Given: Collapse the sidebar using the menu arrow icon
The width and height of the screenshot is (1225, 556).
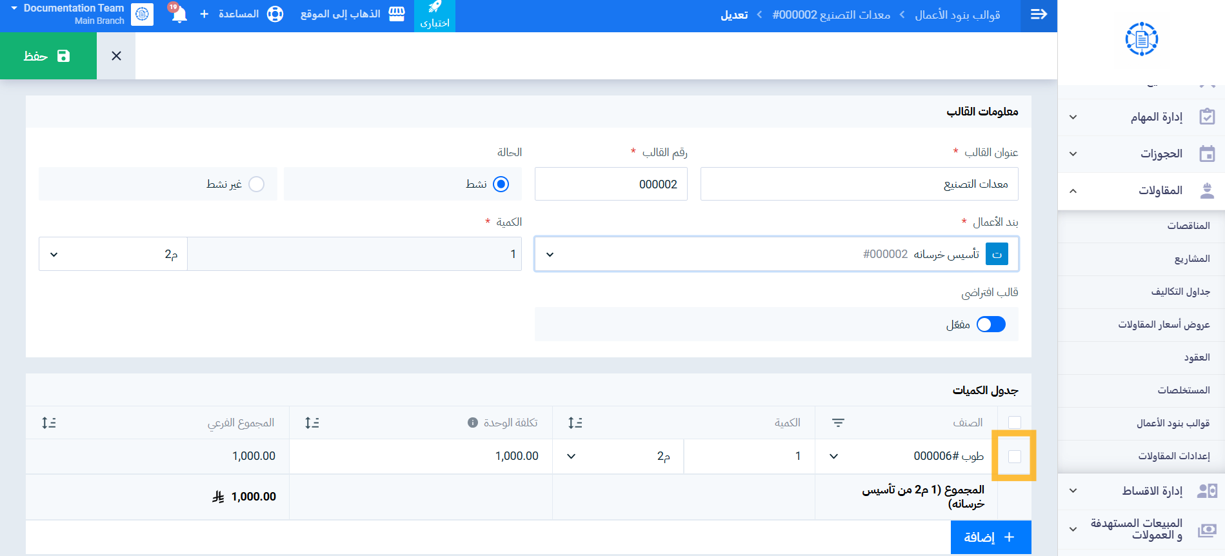Looking at the screenshot, I should [x=1039, y=15].
